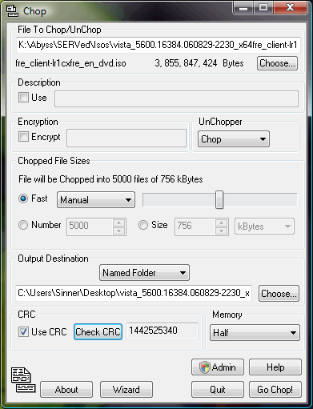
Task: Click the chopped file size slider handle
Action: (219, 199)
